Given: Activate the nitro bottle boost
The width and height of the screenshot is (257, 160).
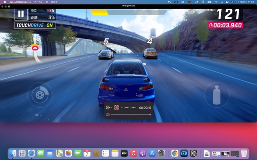Looking at the screenshot, I should pyautogui.click(x=217, y=95).
